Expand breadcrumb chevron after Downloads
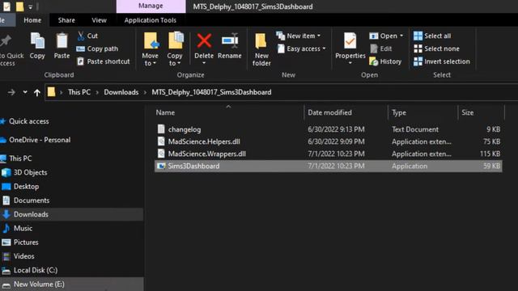The height and width of the screenshot is (291, 518). click(145, 92)
